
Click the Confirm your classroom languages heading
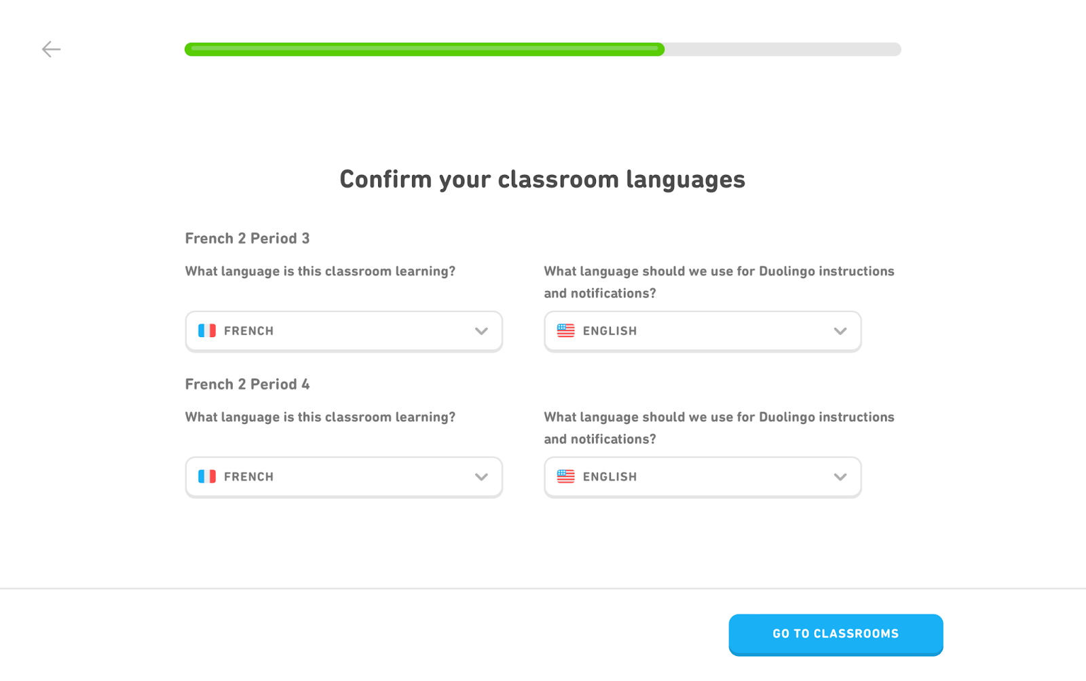[x=542, y=179]
